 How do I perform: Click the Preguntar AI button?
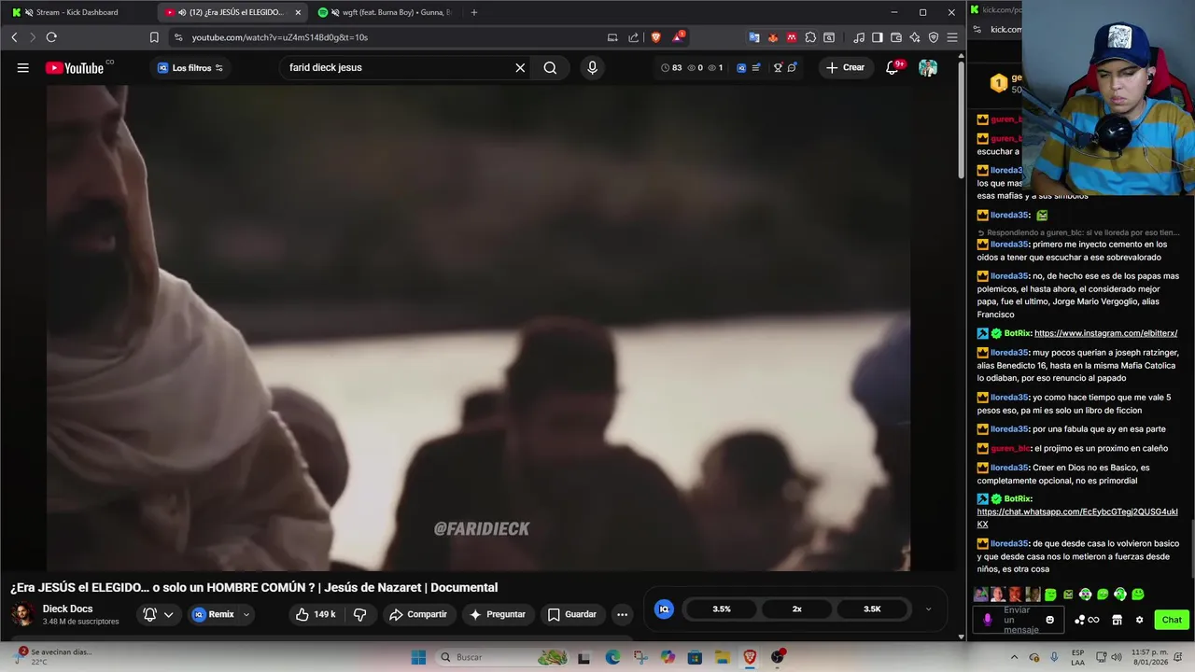(498, 614)
